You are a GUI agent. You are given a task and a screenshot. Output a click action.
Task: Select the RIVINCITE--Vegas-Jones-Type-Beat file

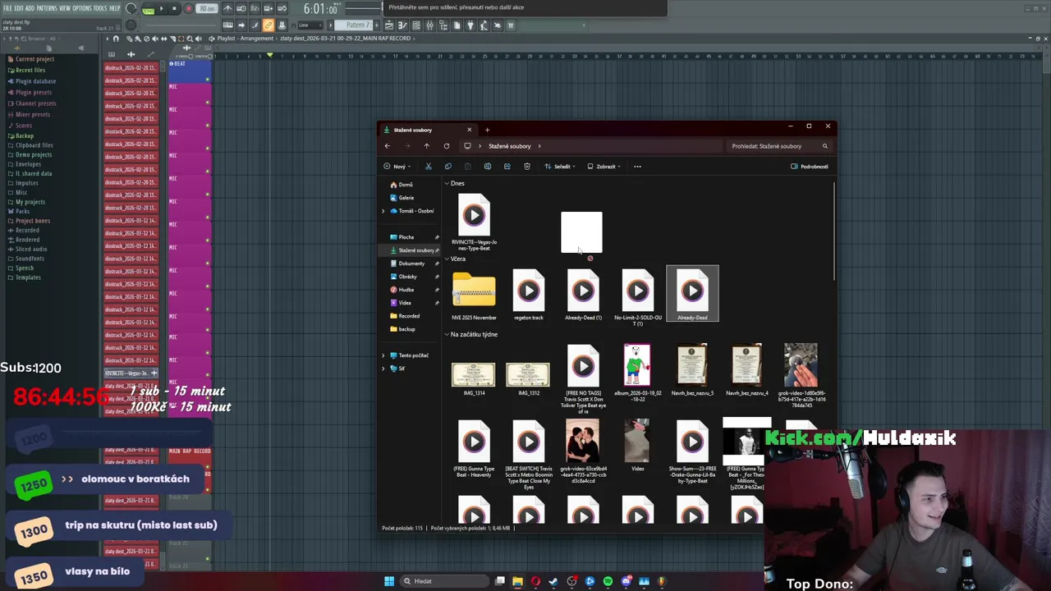tap(474, 222)
